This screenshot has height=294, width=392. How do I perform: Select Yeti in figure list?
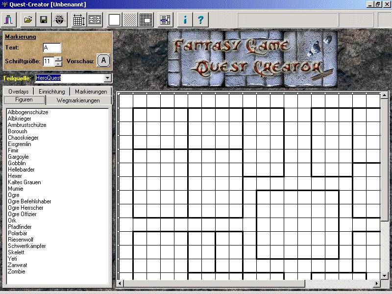click(x=13, y=259)
